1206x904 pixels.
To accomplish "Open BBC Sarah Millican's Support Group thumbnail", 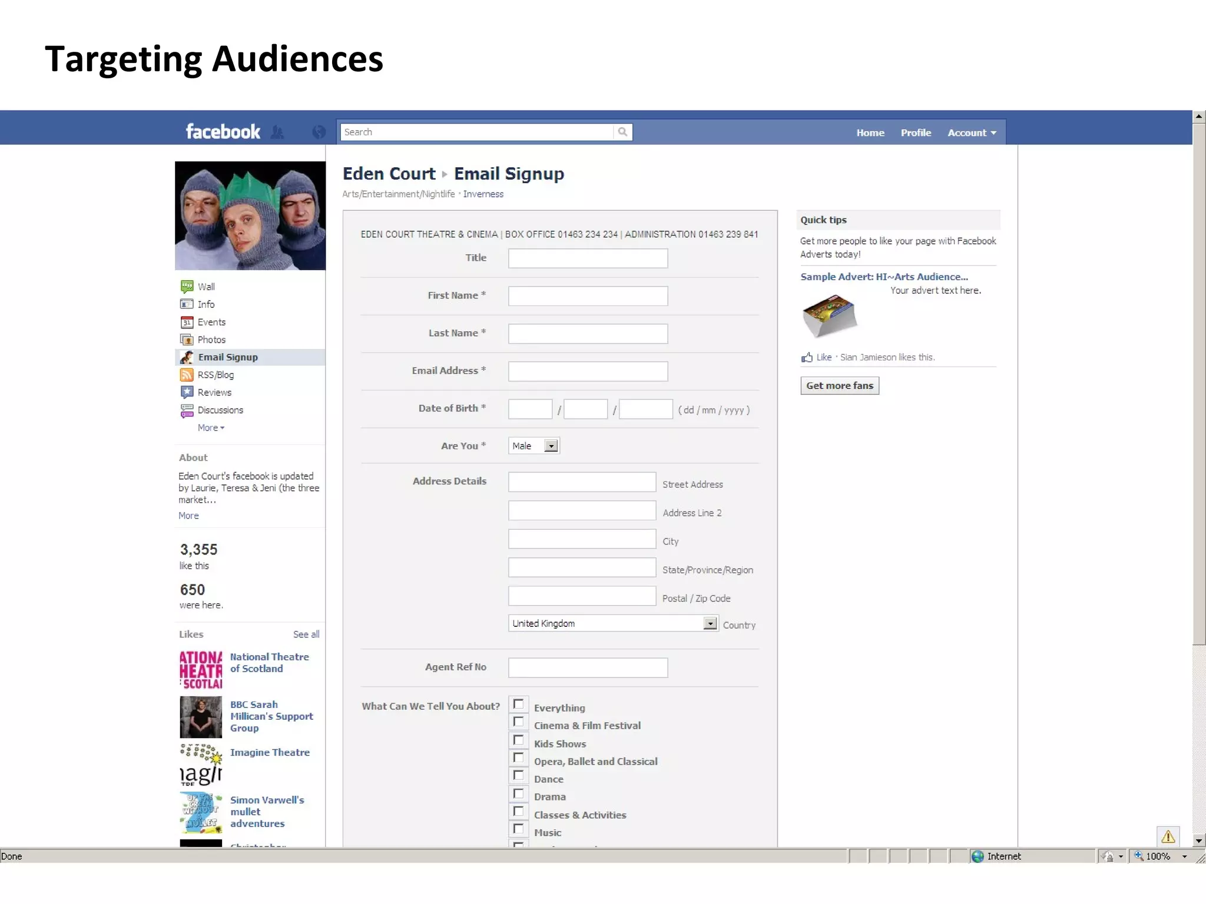I will click(201, 717).
